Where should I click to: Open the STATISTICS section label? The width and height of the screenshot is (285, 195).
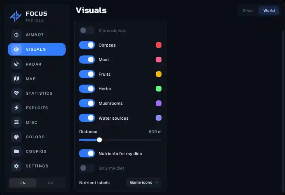coord(39,93)
